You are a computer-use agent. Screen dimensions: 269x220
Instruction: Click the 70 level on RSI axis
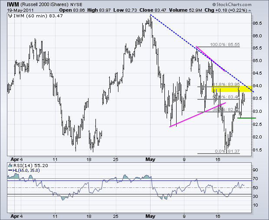[256, 179]
